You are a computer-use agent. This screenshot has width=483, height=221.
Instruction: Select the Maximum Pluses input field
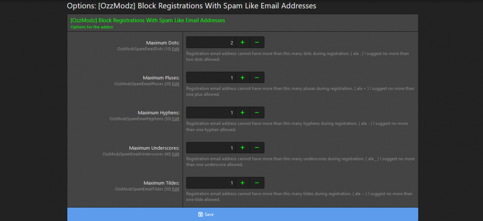pyautogui.click(x=211, y=78)
